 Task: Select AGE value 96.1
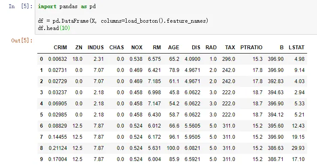tap(174, 137)
